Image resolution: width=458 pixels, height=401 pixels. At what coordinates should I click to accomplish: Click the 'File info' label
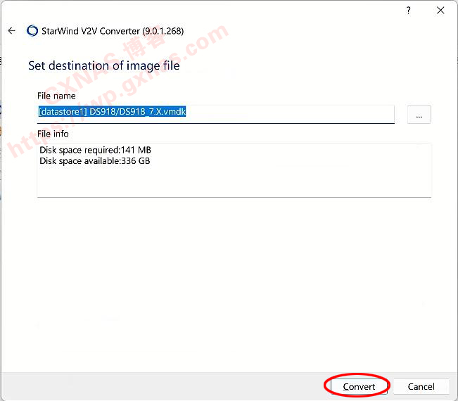coord(53,134)
